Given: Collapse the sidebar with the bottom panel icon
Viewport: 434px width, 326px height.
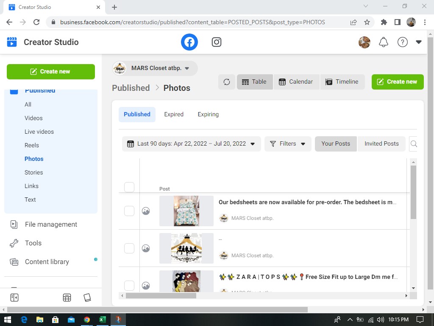Looking at the screenshot, I should (14, 298).
